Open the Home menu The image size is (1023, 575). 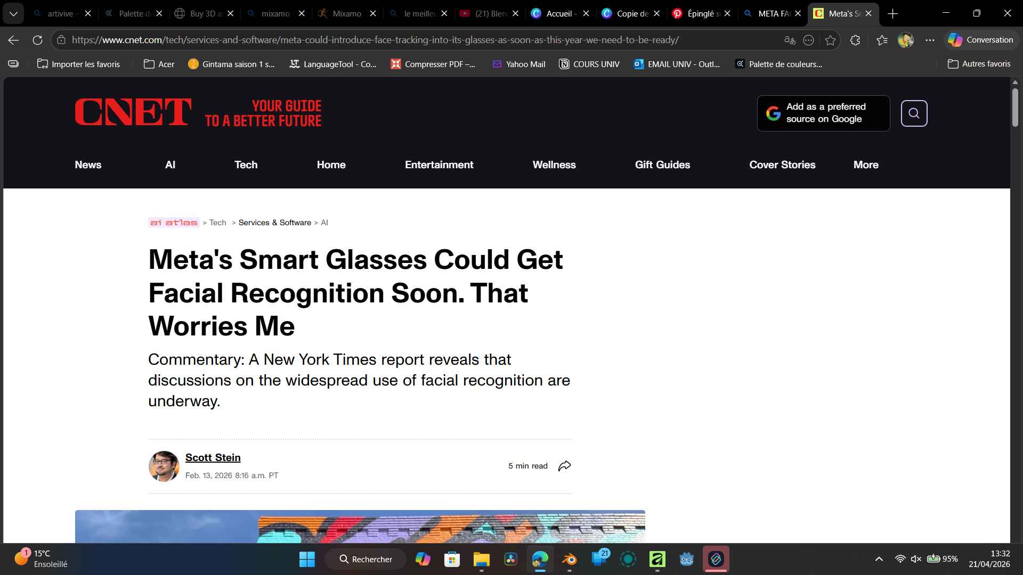pos(331,165)
